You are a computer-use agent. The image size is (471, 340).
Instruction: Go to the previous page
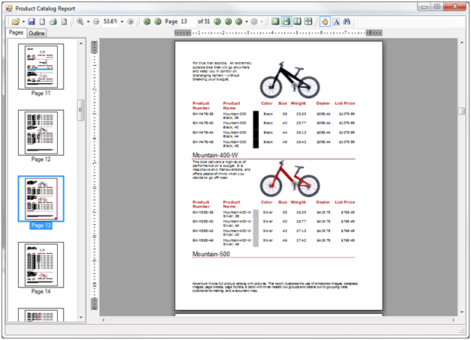coord(157,22)
